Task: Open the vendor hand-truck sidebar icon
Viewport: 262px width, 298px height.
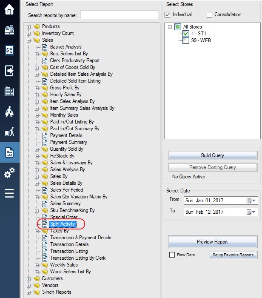Action: click(9, 132)
